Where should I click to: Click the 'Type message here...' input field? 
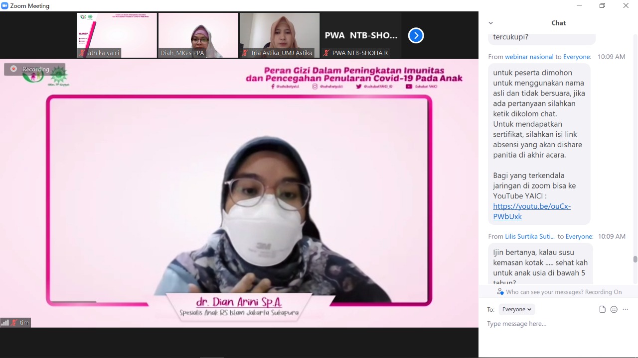pyautogui.click(x=553, y=324)
